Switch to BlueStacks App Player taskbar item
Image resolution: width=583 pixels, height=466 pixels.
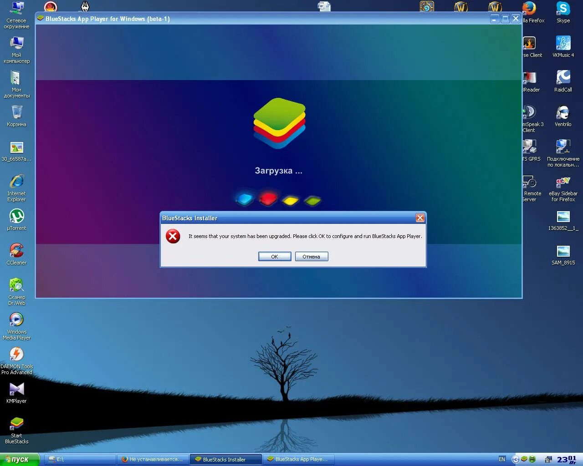(x=298, y=460)
